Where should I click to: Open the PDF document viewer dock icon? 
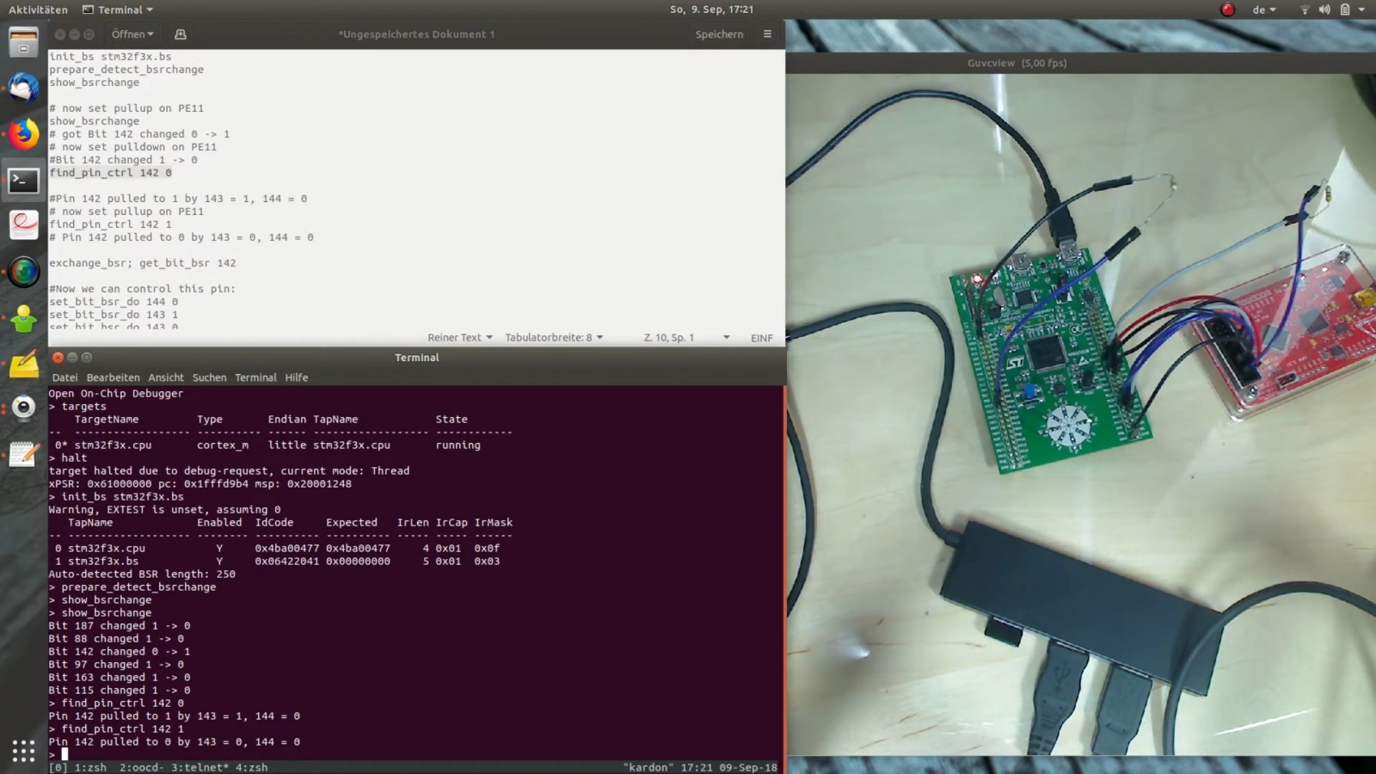click(23, 226)
